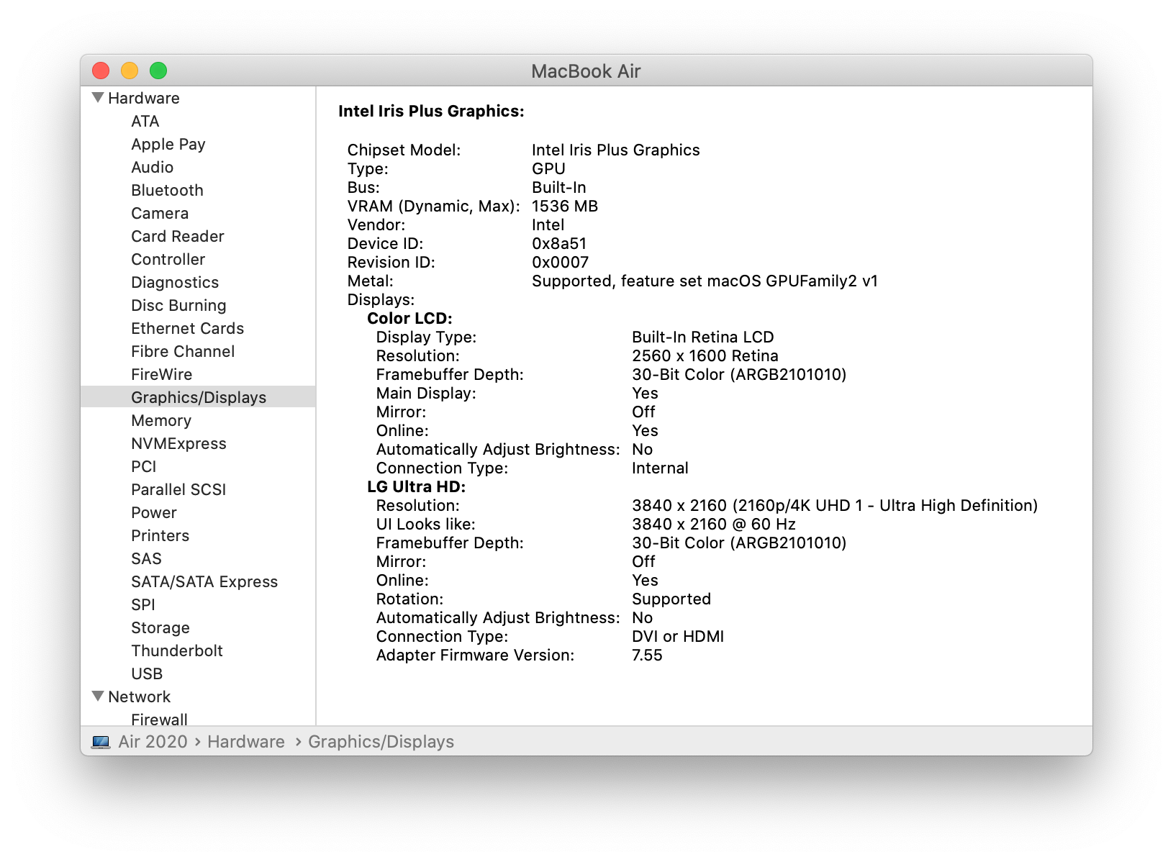
Task: Choose SAS in the hardware list
Action: tap(146, 558)
